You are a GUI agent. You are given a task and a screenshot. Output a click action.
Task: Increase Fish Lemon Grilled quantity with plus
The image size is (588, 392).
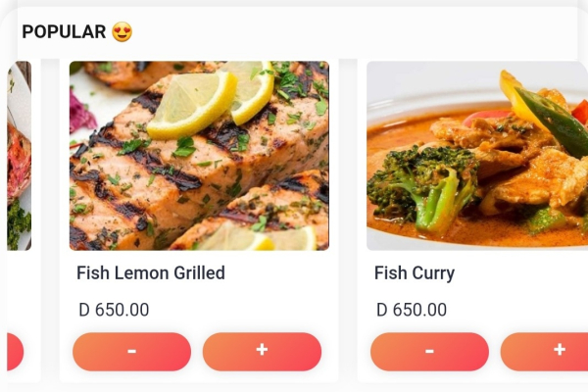coord(262,352)
